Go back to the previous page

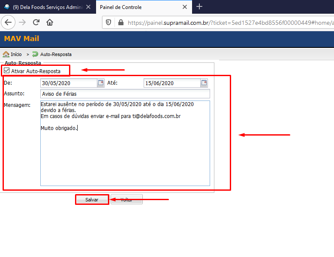[9, 22]
